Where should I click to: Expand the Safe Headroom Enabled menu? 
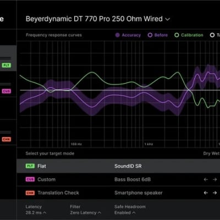point(125,213)
